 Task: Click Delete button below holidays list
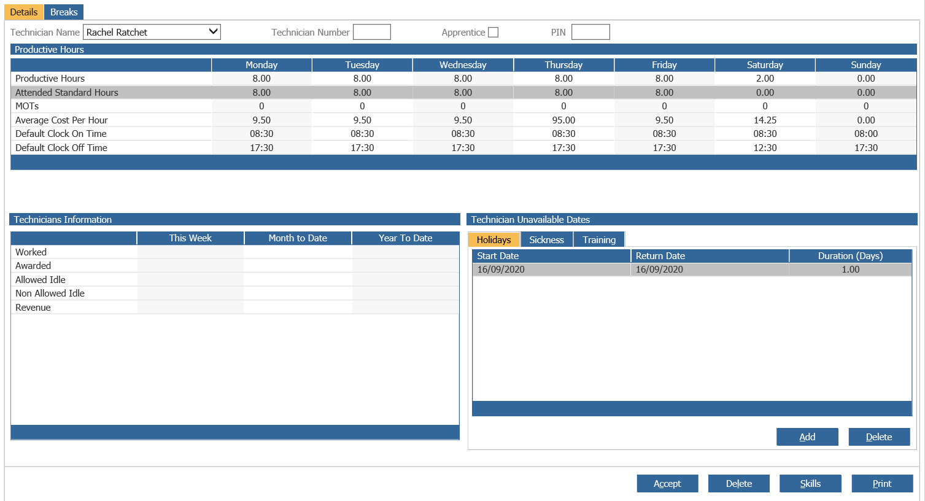coord(878,437)
